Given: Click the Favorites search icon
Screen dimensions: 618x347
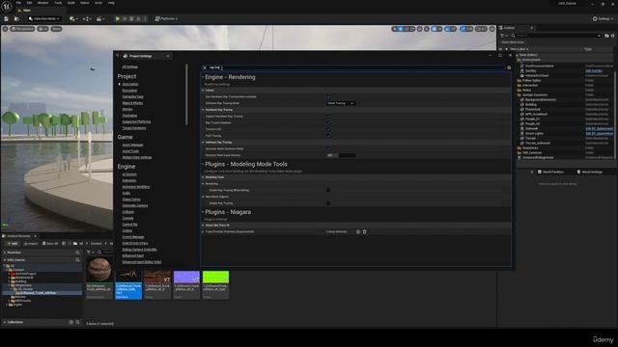Looking at the screenshot, I should pos(77,253).
